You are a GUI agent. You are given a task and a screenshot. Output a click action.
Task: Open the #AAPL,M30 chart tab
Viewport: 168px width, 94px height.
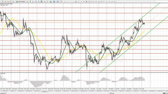click(114, 91)
